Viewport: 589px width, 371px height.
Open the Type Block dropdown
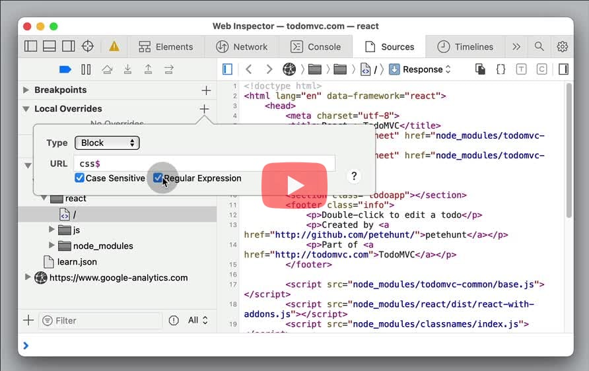click(107, 143)
